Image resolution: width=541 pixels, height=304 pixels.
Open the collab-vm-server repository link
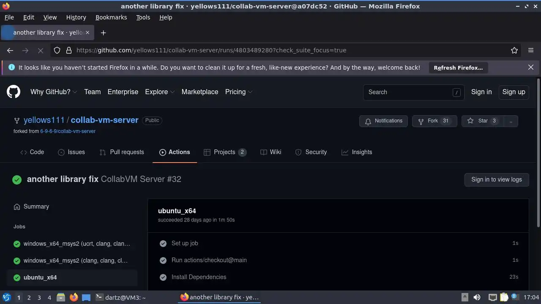pos(104,120)
